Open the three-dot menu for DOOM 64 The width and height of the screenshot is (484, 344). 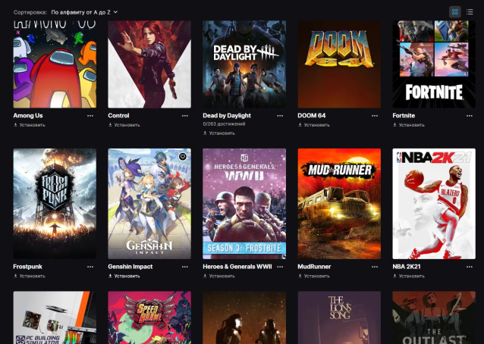click(x=375, y=116)
